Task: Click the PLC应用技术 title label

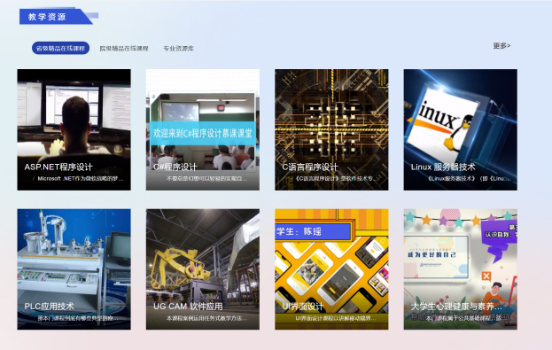Action: click(50, 307)
